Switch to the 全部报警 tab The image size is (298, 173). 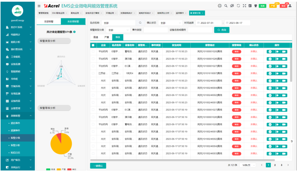[x=49, y=22]
